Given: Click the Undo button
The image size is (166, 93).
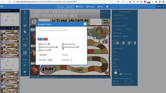Looking at the screenshot, I should point(61,7).
